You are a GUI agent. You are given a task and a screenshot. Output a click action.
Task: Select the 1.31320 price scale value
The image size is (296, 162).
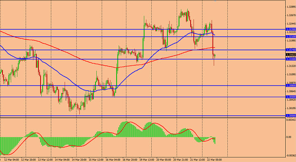pyautogui.click(x=291, y=66)
